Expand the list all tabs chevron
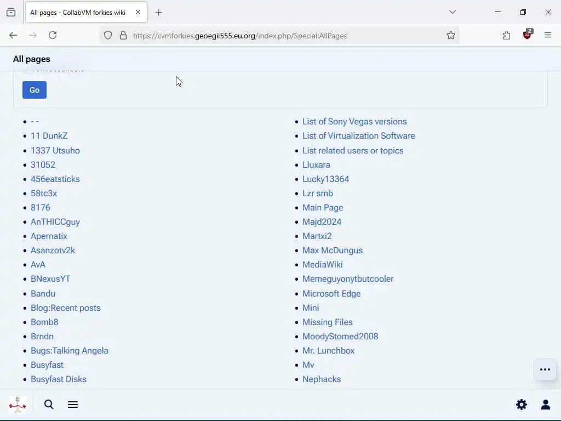The image size is (561, 421). [x=453, y=12]
